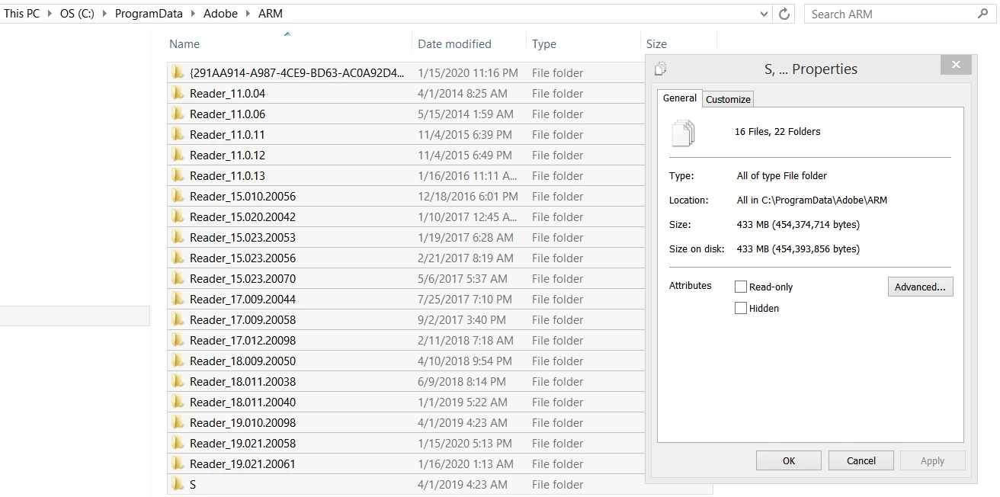1000x497 pixels.
Task: Click Cancel in the Properties dialog
Action: (861, 460)
